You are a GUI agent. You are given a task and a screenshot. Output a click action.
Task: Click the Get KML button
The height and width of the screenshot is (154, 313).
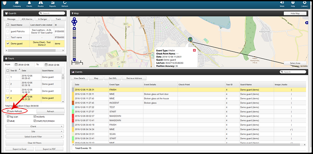point(113,78)
